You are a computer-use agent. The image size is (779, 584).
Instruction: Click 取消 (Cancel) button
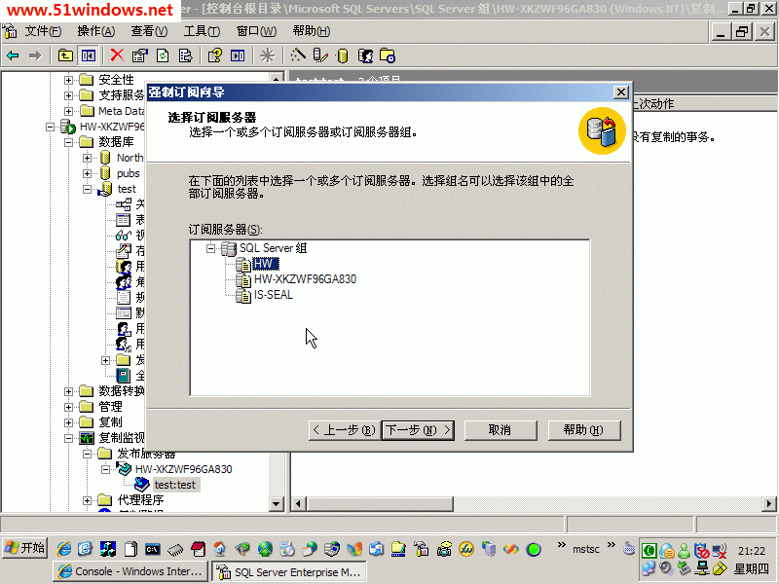pos(501,430)
